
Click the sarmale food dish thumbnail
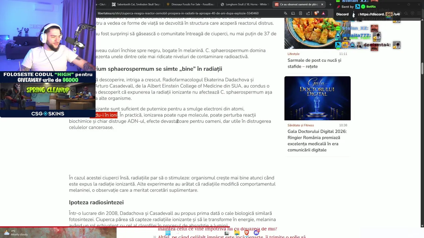[x=317, y=33]
